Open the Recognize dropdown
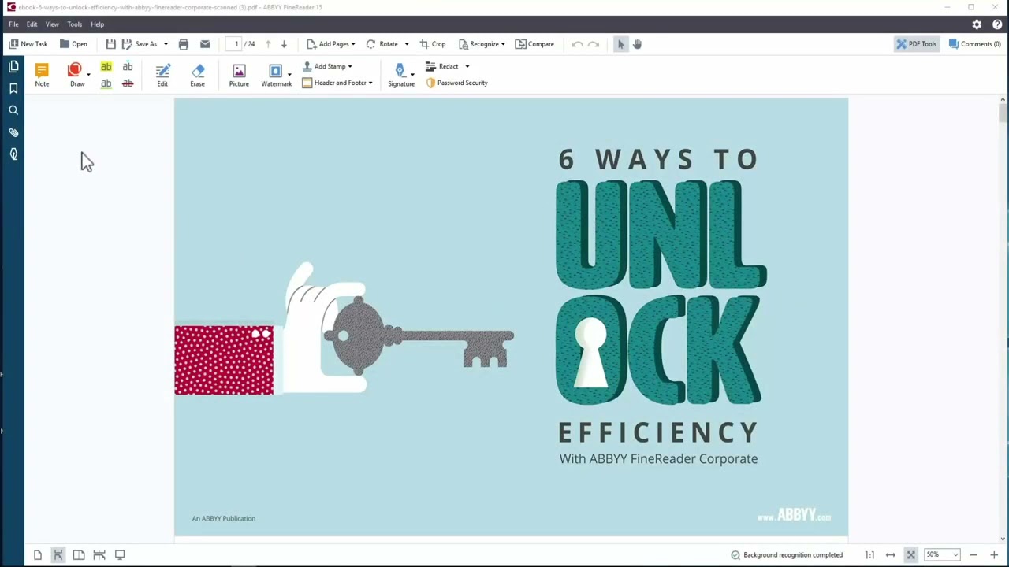1009x567 pixels. [482, 44]
